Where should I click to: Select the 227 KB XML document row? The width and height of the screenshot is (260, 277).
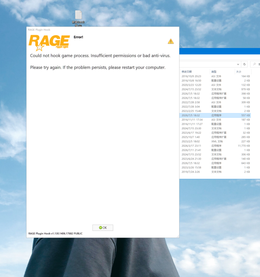coord(215,141)
